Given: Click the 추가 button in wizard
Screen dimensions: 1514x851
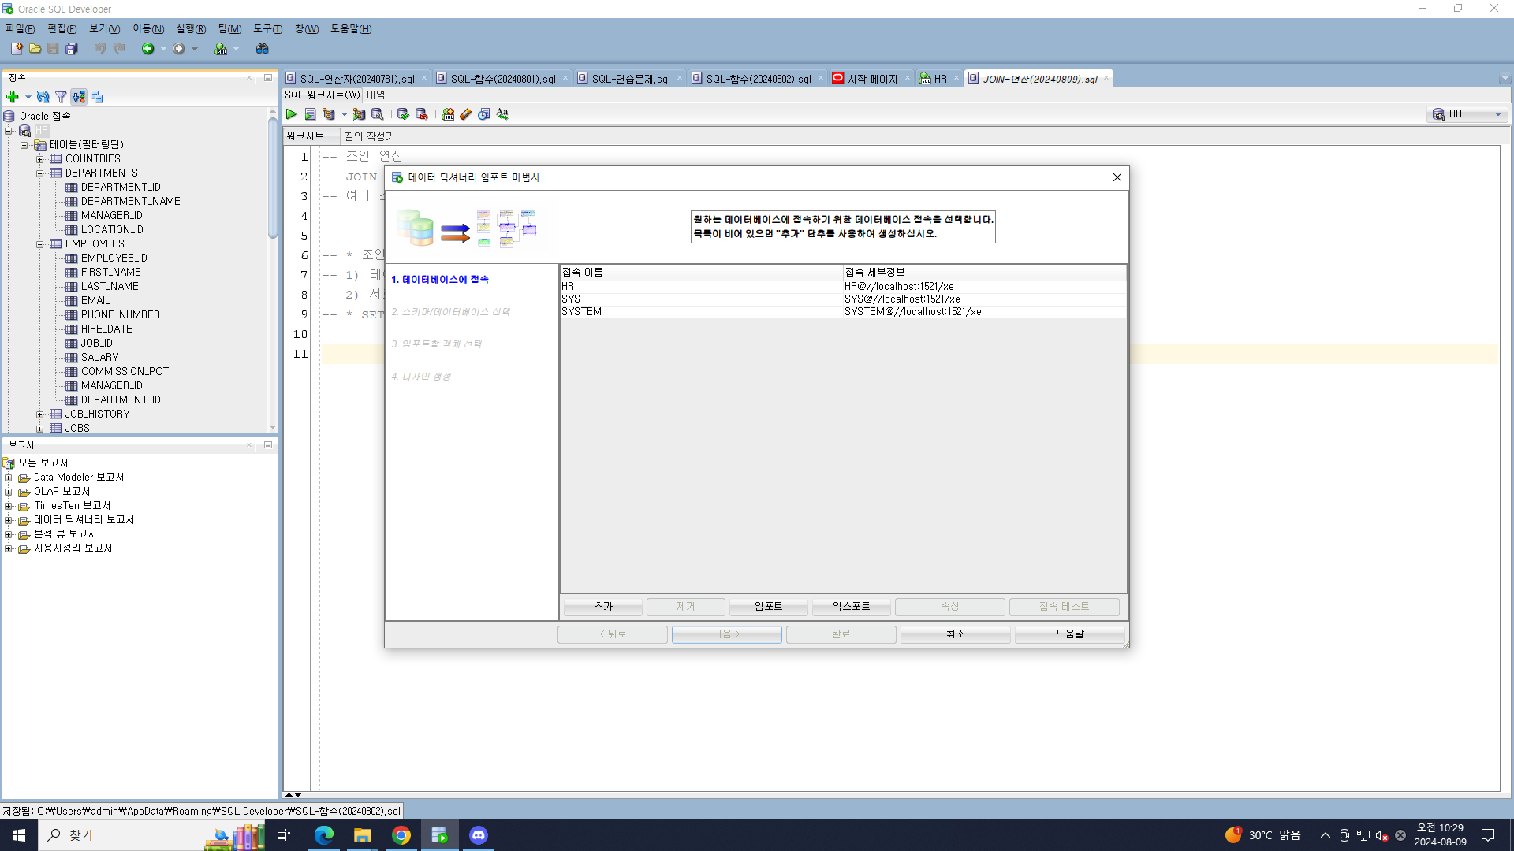Looking at the screenshot, I should (x=603, y=606).
